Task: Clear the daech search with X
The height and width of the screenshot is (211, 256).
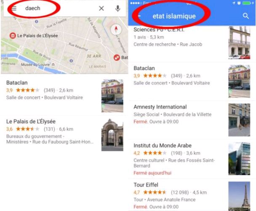Action: [x=101, y=8]
